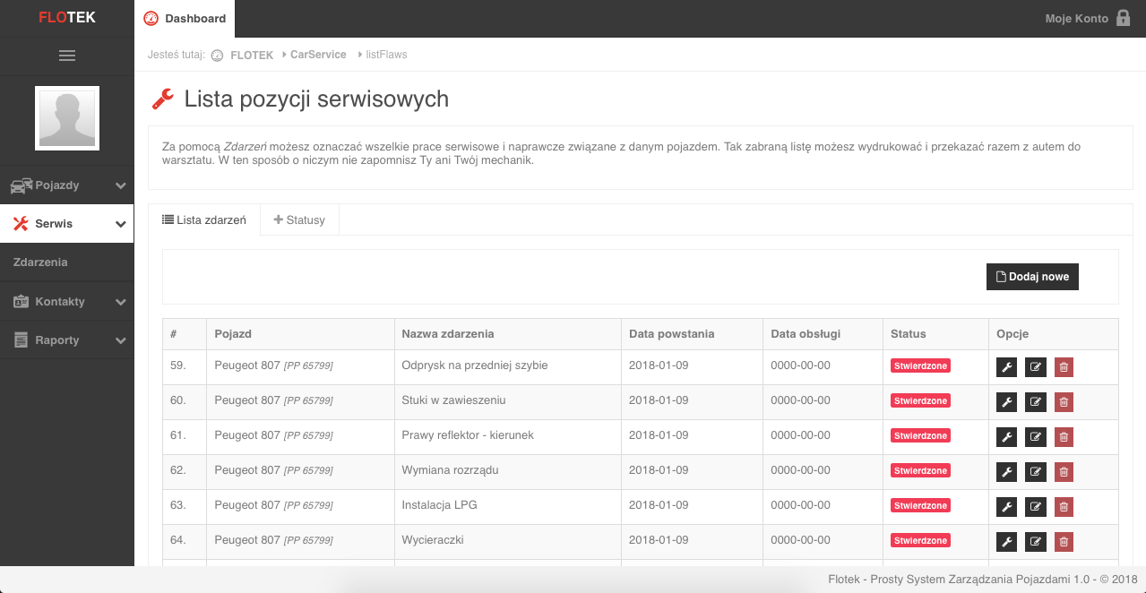
Task: Click the Kontakty card icon
Action: click(22, 302)
